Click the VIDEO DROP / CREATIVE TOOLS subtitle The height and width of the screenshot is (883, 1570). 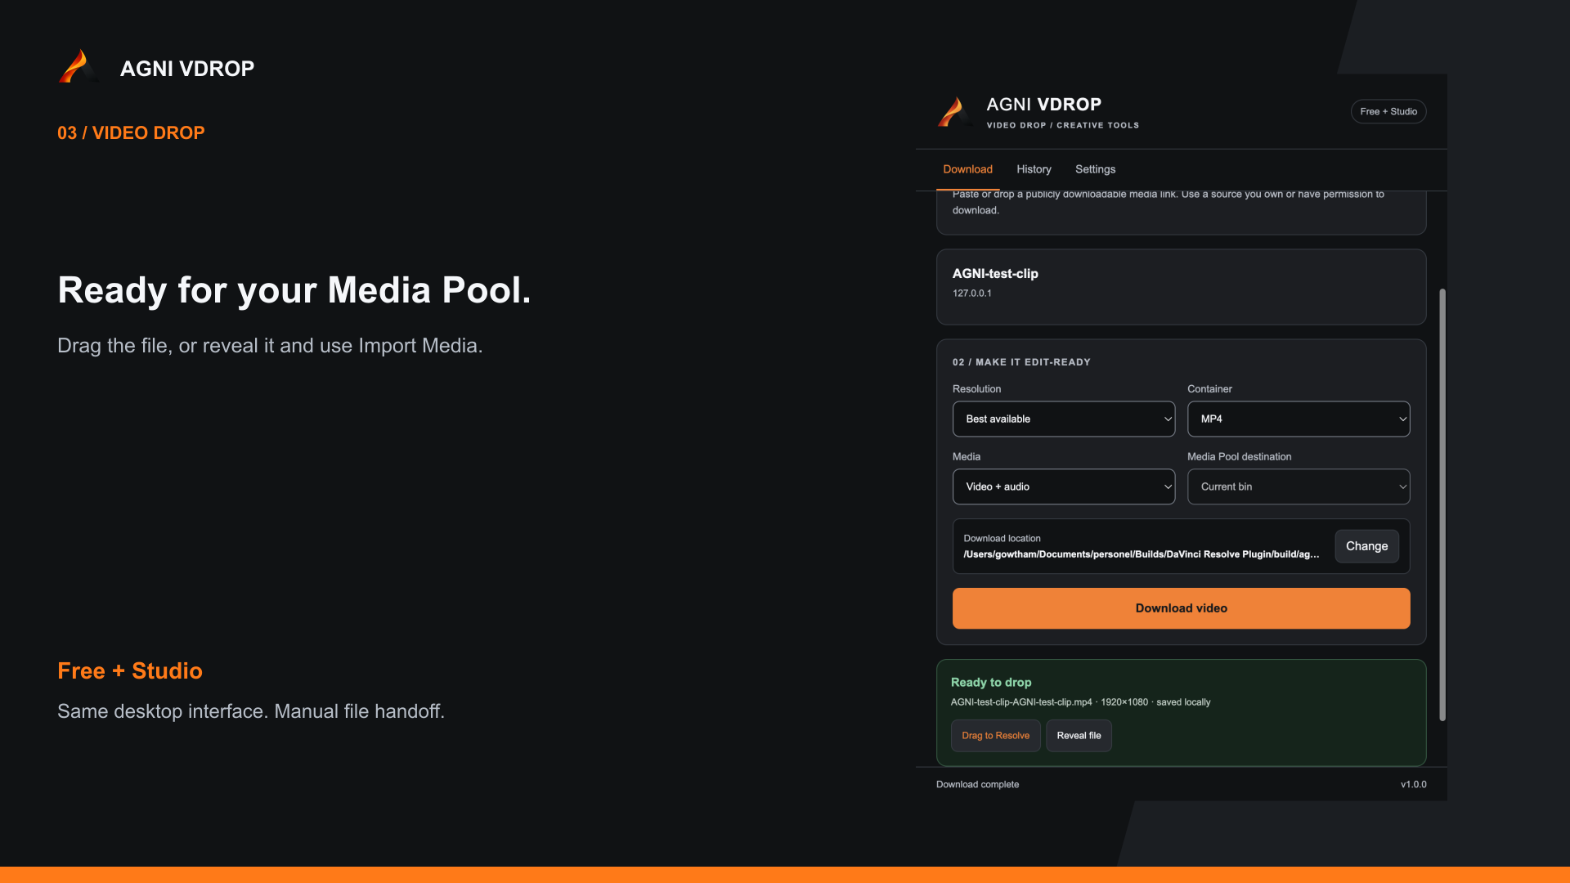point(1062,125)
